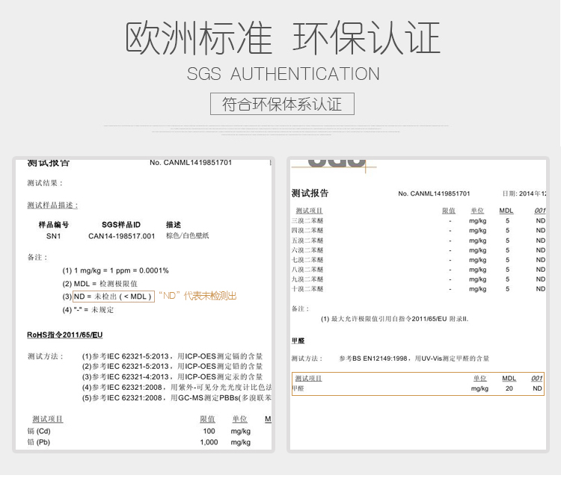Screen dimensions: 561x484
Task: Click the note citing 指令2011/65/EU 附录II
Action: [395, 319]
